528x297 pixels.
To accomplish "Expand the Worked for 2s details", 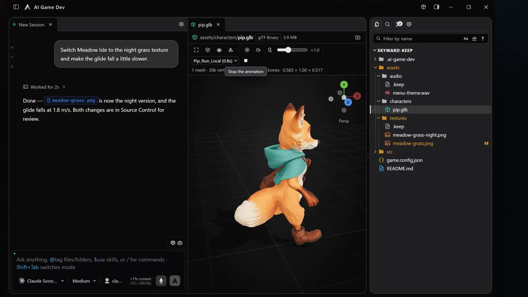I will tap(45, 87).
